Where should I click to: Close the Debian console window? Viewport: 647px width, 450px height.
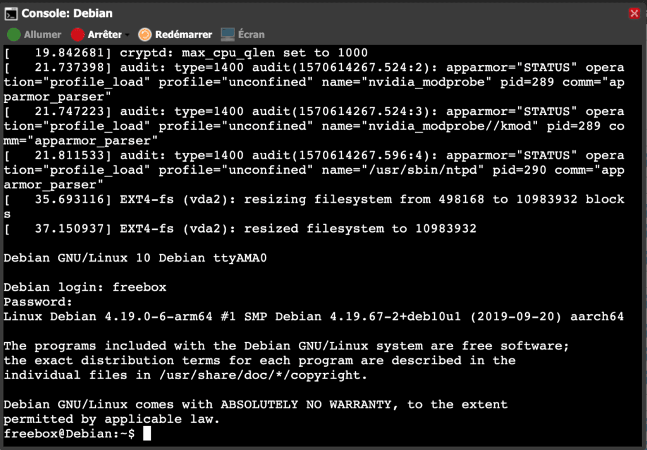click(x=634, y=13)
